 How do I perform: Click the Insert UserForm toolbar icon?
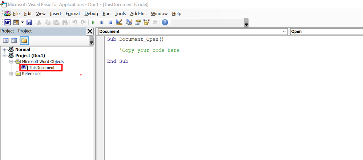tap(16, 22)
